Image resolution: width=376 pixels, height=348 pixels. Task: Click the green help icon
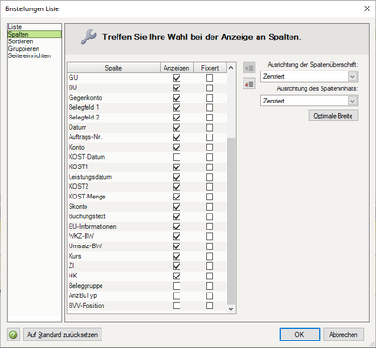(13, 335)
